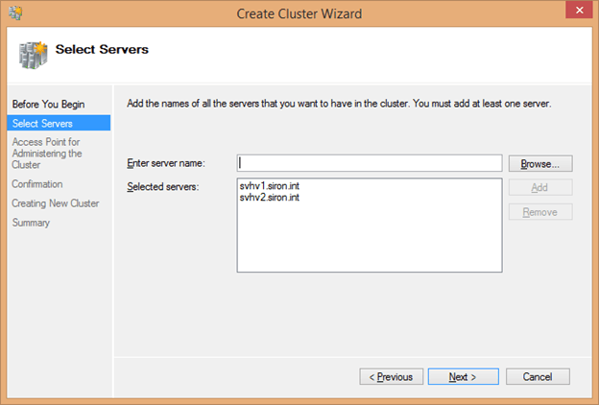Go to the Before You Begin step
599x405 pixels.
click(x=42, y=103)
